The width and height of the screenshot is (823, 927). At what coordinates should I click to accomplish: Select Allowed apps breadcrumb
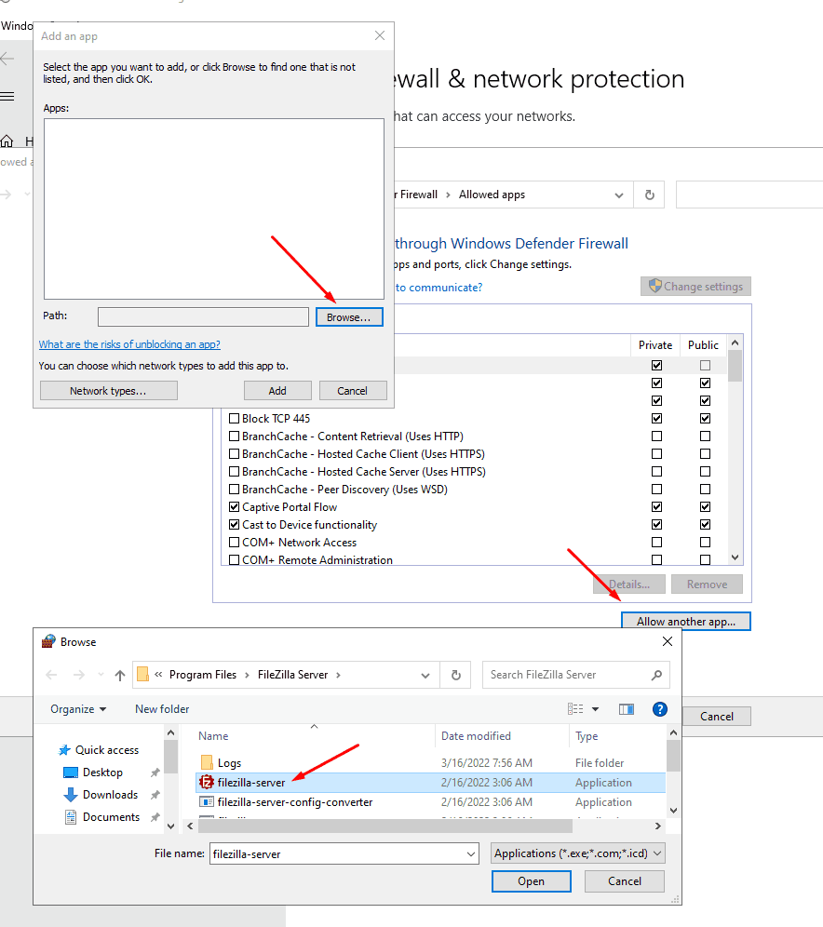click(x=492, y=195)
